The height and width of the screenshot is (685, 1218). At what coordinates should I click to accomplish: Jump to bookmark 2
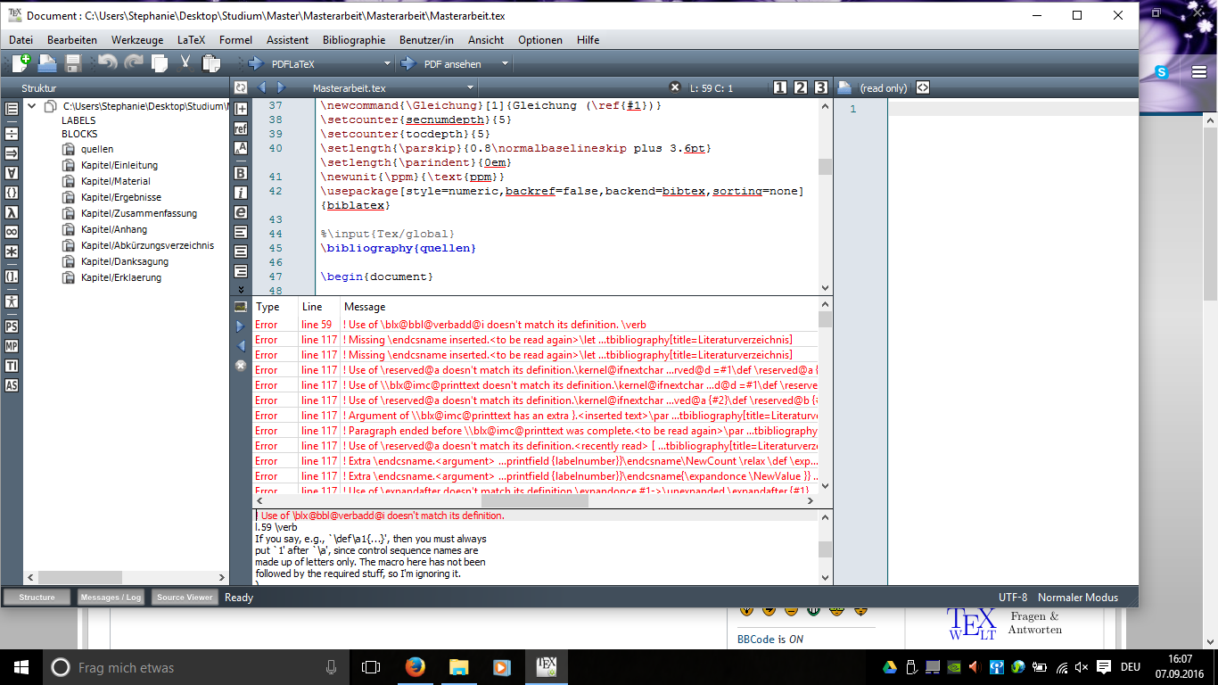pyautogui.click(x=801, y=87)
